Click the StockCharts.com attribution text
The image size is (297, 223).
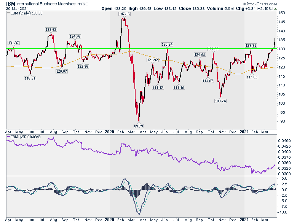(x=260, y=4)
